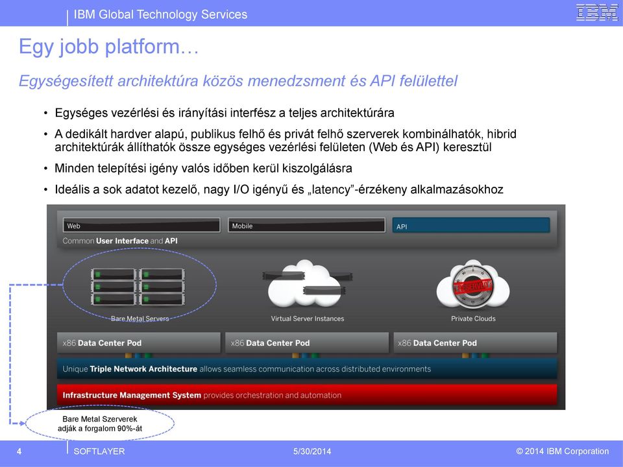The height and width of the screenshot is (467, 623).
Task: Click the Private Clouds vault icon
Action: [473, 285]
